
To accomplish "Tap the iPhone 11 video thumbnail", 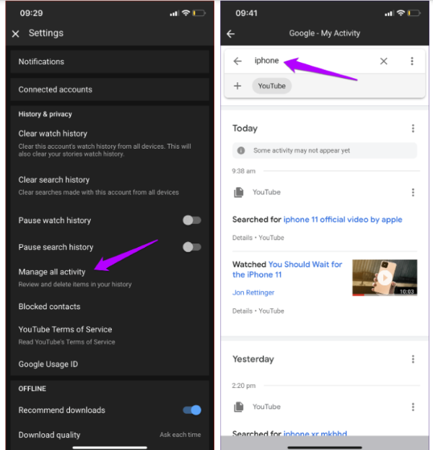I will coord(384,277).
